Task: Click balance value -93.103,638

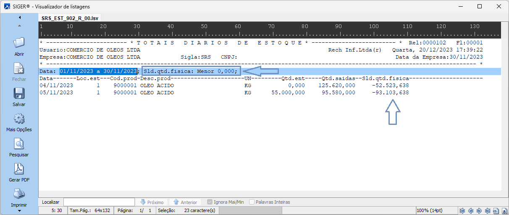Action: (x=390, y=93)
